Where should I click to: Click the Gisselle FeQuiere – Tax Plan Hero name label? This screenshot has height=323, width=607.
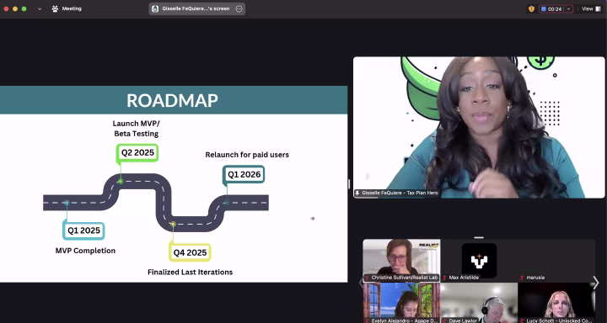[x=397, y=193]
